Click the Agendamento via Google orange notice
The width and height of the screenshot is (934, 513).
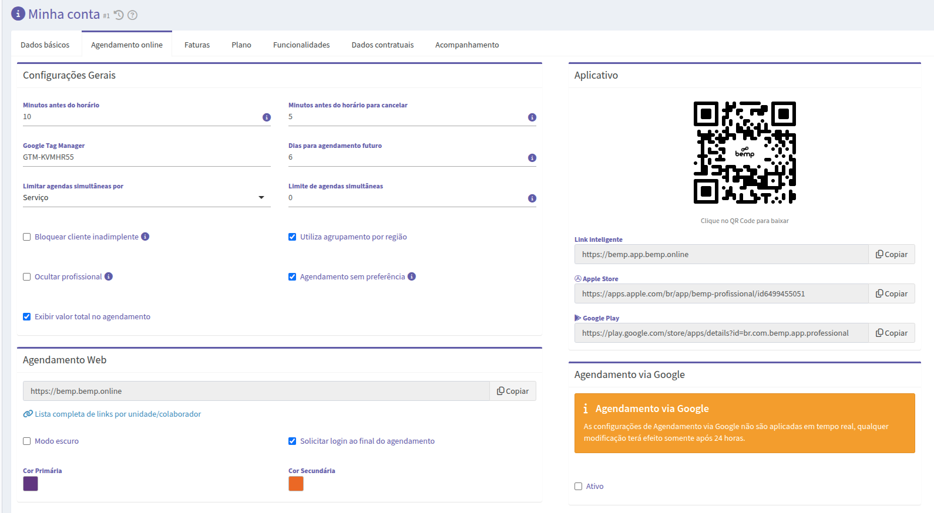pos(745,423)
